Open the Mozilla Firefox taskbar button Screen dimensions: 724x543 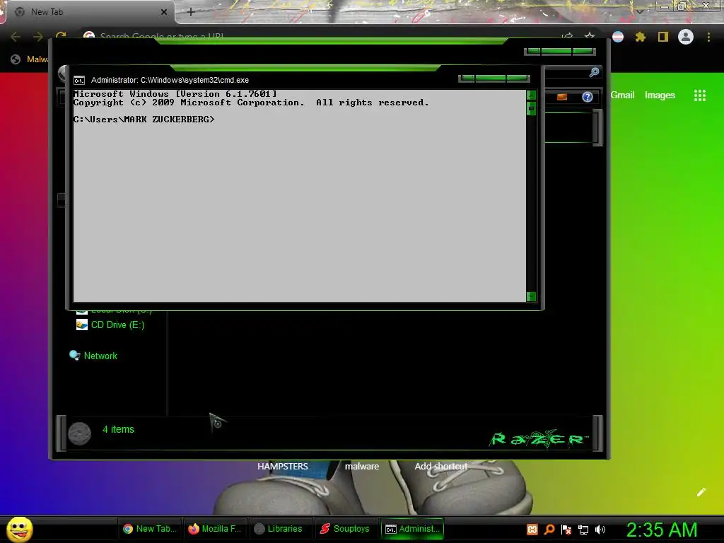[x=215, y=529]
